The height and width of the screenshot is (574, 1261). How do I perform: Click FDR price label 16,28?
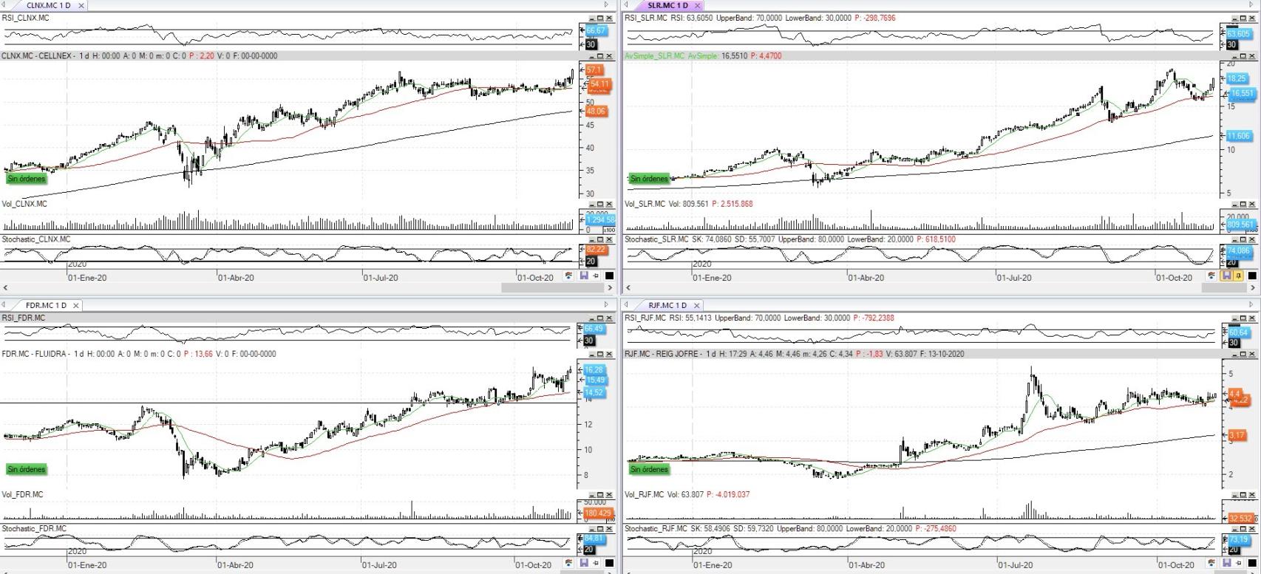click(x=594, y=369)
